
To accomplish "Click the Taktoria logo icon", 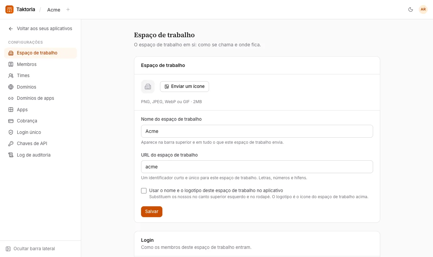I will 9,9.
